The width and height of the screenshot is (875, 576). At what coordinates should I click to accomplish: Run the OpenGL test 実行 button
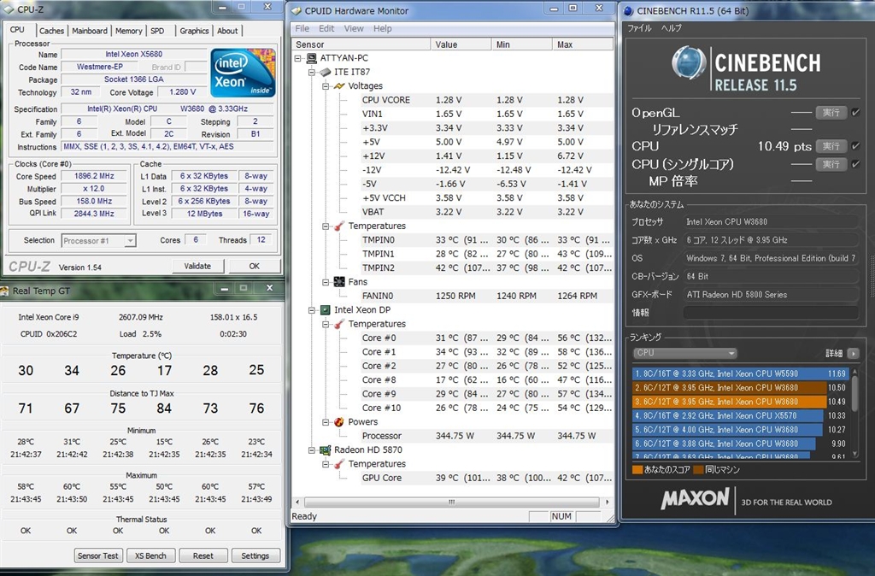831,113
